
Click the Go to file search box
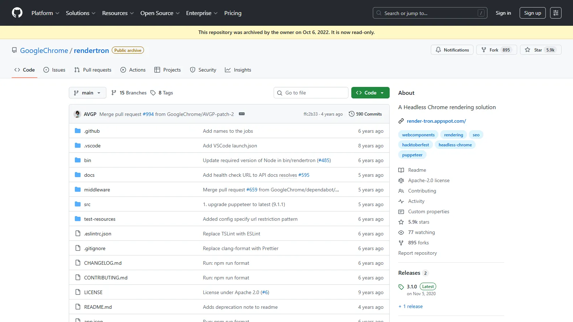pos(310,93)
